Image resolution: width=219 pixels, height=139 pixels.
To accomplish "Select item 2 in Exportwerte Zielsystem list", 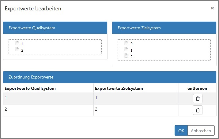I will point(131,57).
